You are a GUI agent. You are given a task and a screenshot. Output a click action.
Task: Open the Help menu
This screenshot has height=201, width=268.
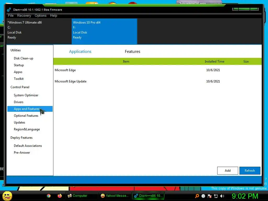point(53,15)
